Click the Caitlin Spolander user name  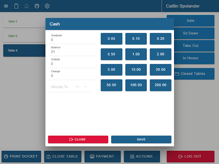183,6
